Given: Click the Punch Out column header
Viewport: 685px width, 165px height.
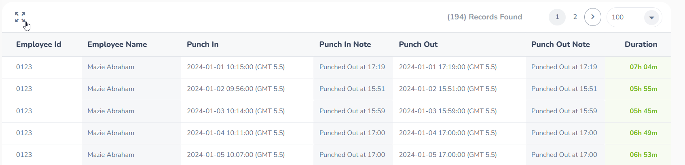Looking at the screenshot, I should click(x=418, y=44).
